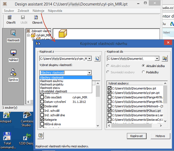Check the Inž. schválil checkbox
This screenshot has height=151, width=174.
tap(42, 111)
